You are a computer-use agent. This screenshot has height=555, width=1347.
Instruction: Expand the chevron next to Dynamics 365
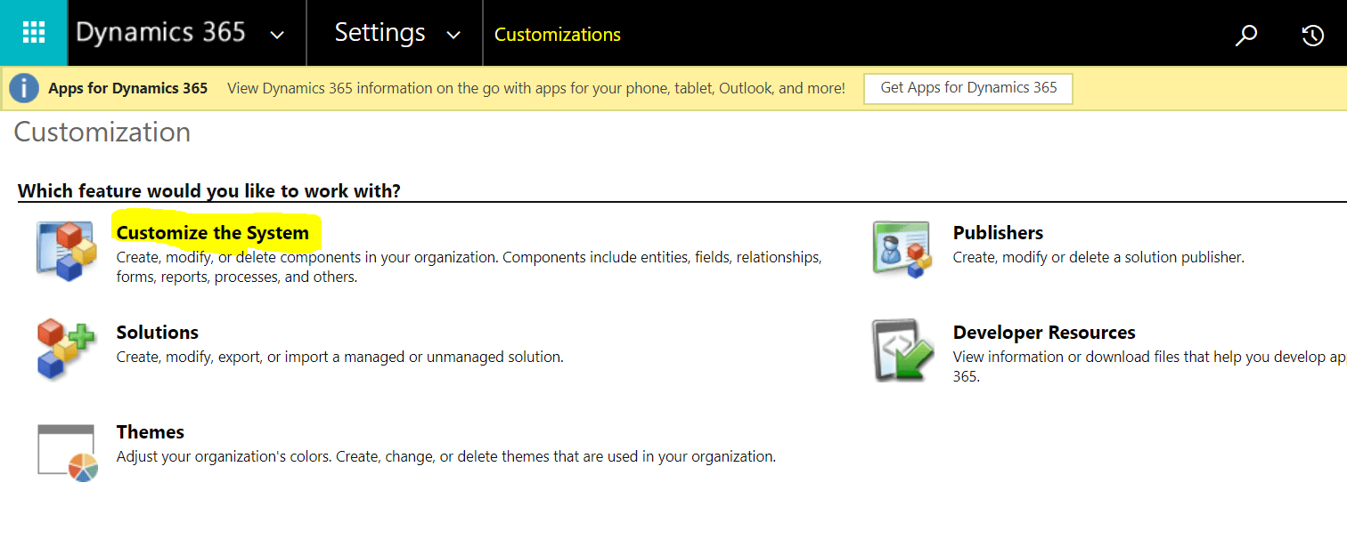[277, 35]
